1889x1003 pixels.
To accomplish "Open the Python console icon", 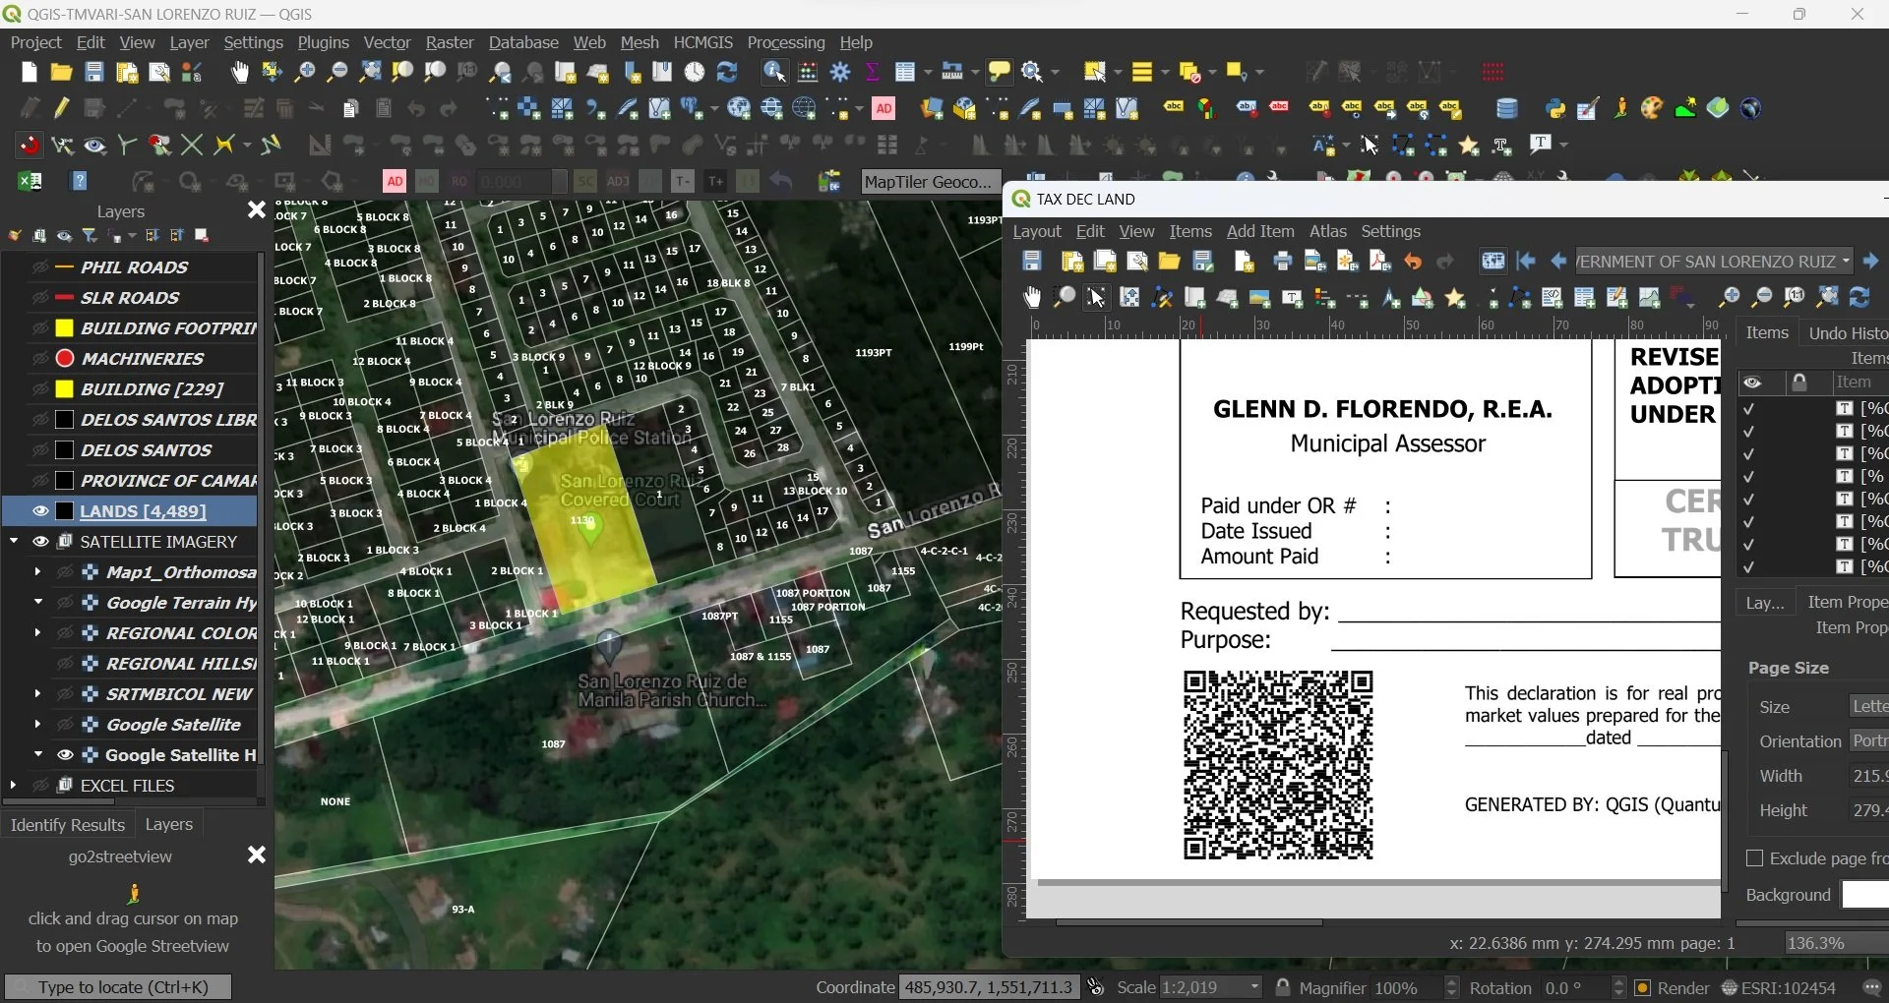I will [x=1555, y=108].
